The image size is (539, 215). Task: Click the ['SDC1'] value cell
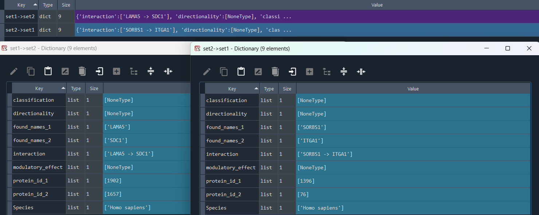point(147,140)
